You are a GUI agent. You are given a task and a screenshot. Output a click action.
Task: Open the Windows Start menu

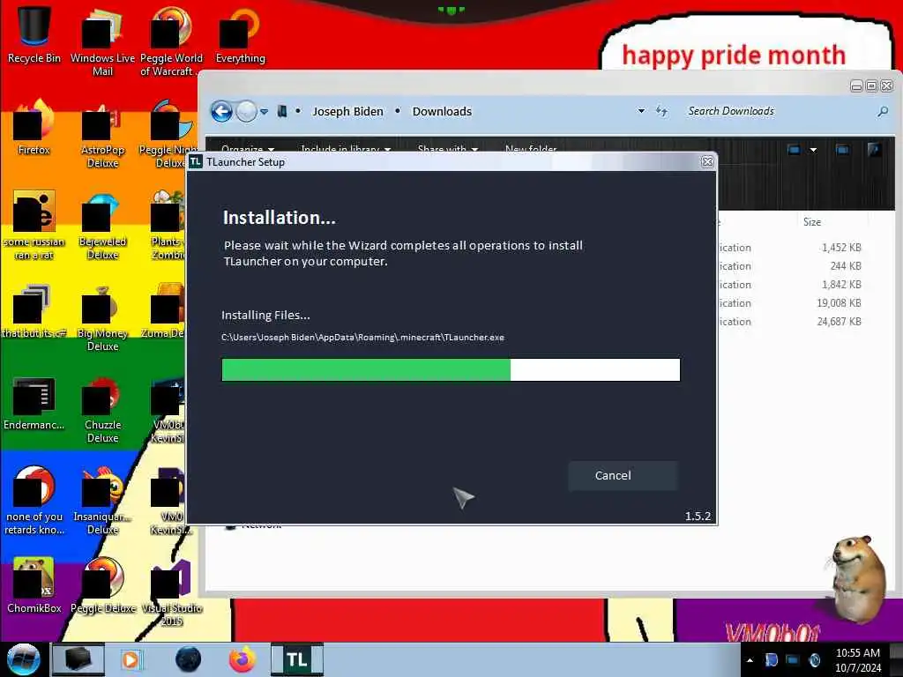click(23, 659)
